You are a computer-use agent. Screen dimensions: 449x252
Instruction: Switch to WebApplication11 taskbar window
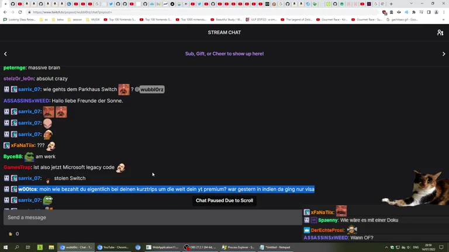(163, 247)
